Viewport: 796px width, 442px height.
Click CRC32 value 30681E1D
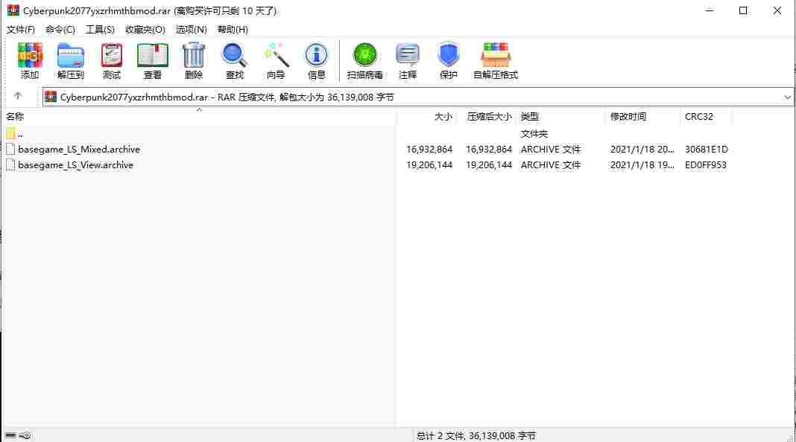(x=706, y=149)
